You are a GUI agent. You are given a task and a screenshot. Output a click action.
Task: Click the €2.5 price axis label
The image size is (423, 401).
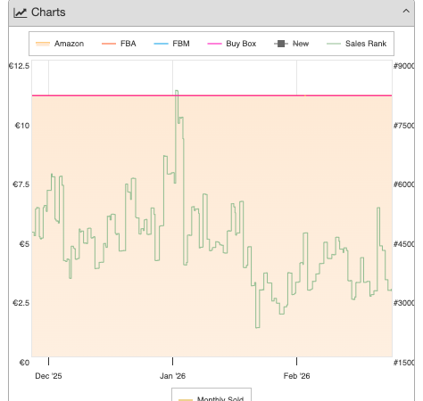click(x=21, y=303)
